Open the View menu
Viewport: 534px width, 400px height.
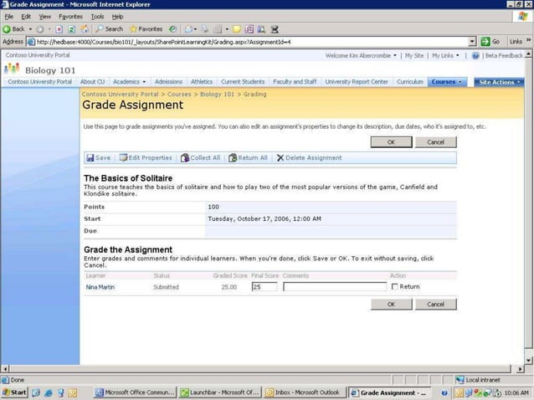point(44,17)
